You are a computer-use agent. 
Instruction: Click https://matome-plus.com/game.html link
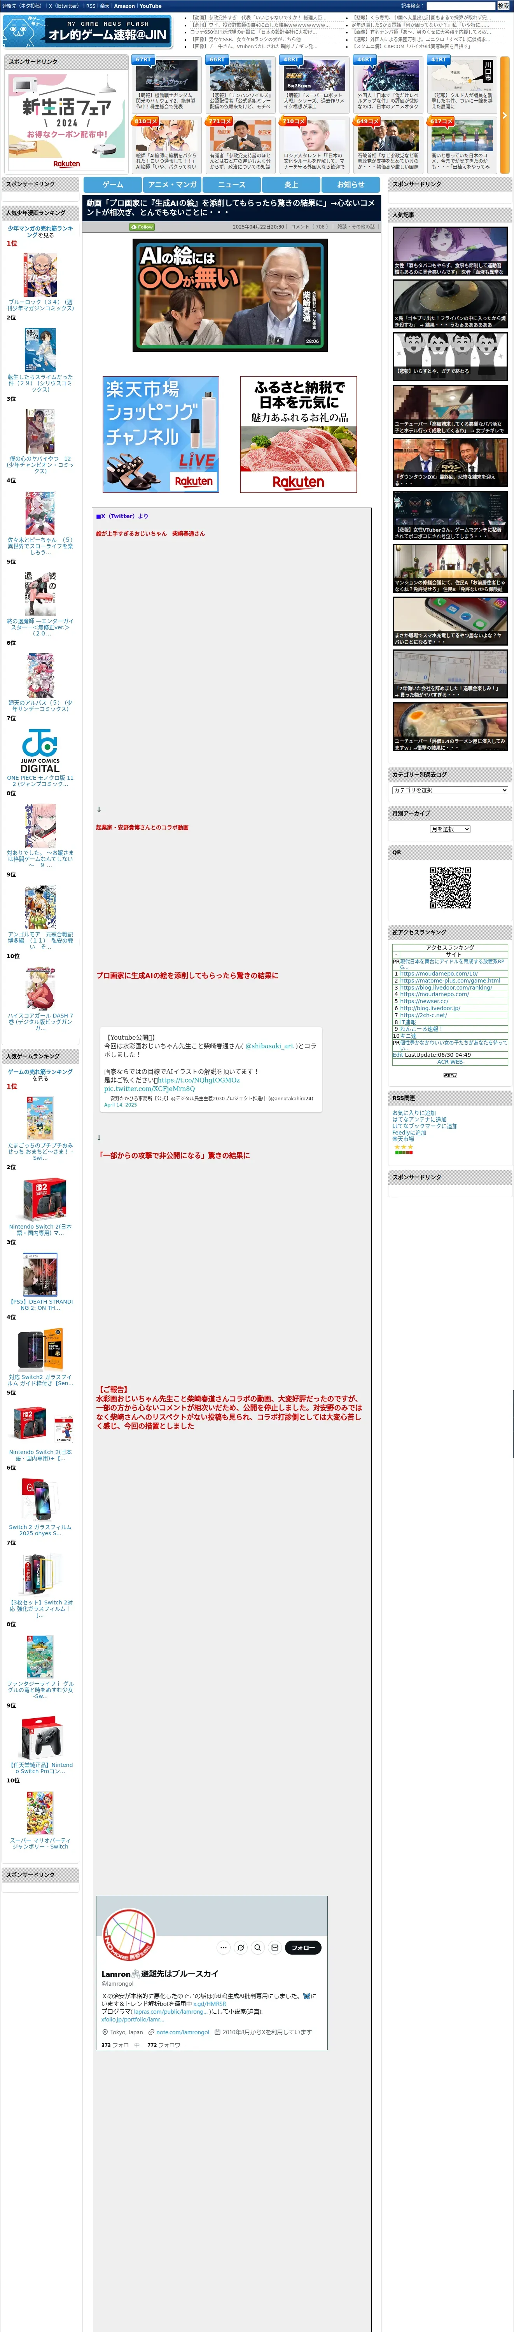click(x=450, y=981)
